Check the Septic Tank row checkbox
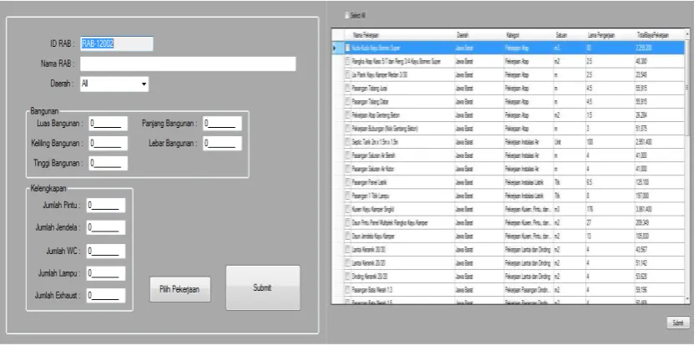Screen dimensions: 699x351 point(348,142)
